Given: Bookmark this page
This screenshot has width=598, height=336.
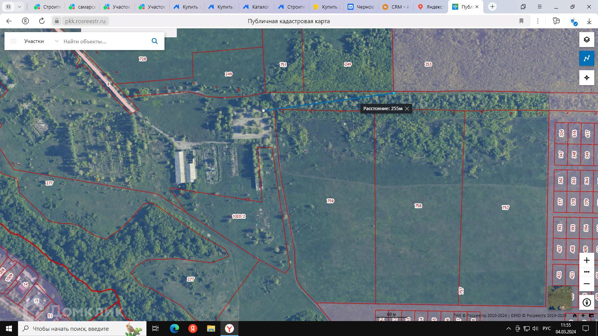Looking at the screenshot, I should (x=521, y=21).
